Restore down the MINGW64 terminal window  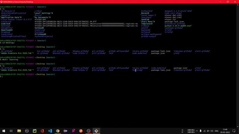227,2
